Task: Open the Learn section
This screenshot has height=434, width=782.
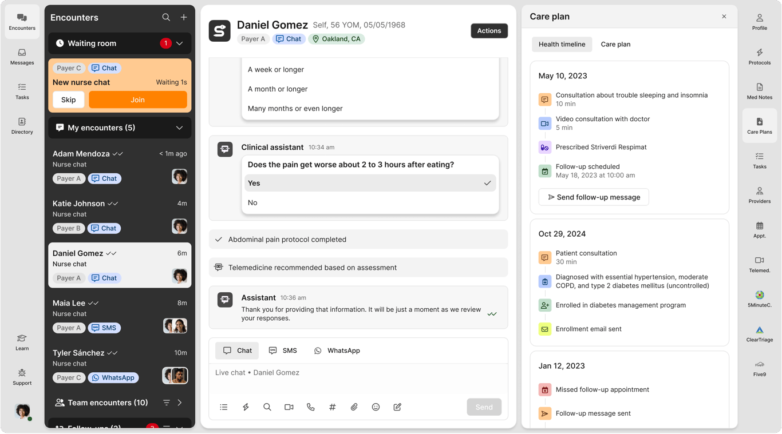Action: [22, 343]
